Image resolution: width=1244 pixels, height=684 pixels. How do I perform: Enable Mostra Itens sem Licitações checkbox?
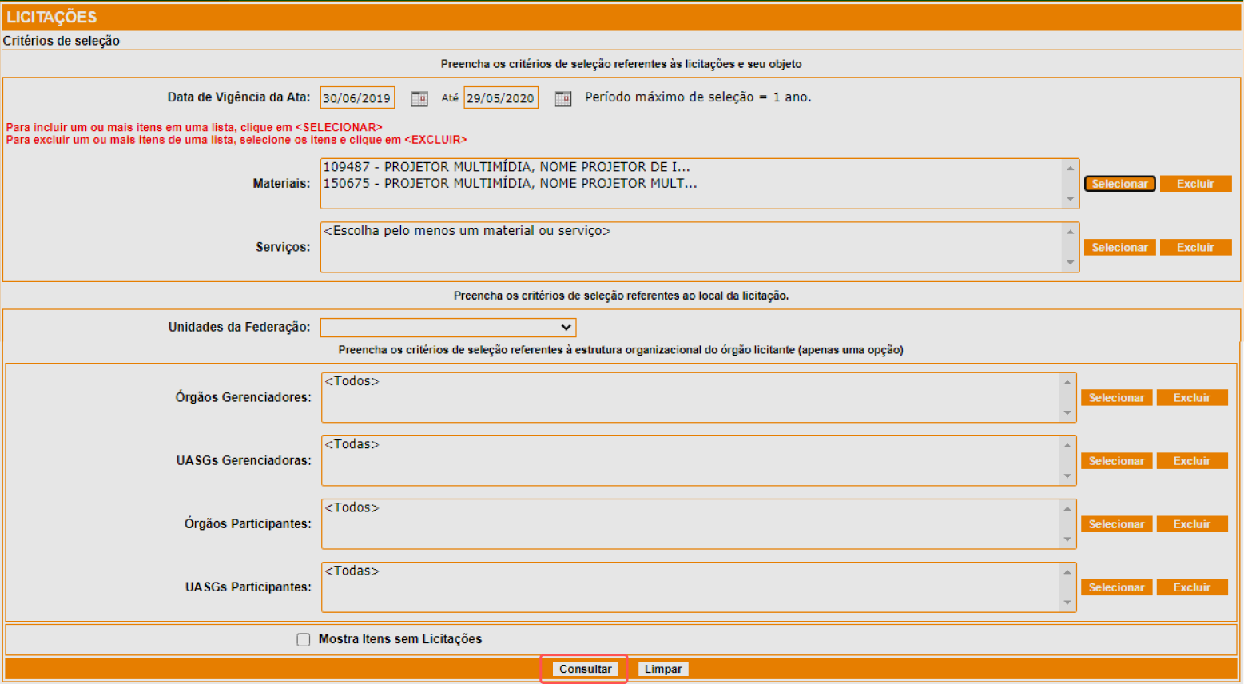(x=304, y=640)
